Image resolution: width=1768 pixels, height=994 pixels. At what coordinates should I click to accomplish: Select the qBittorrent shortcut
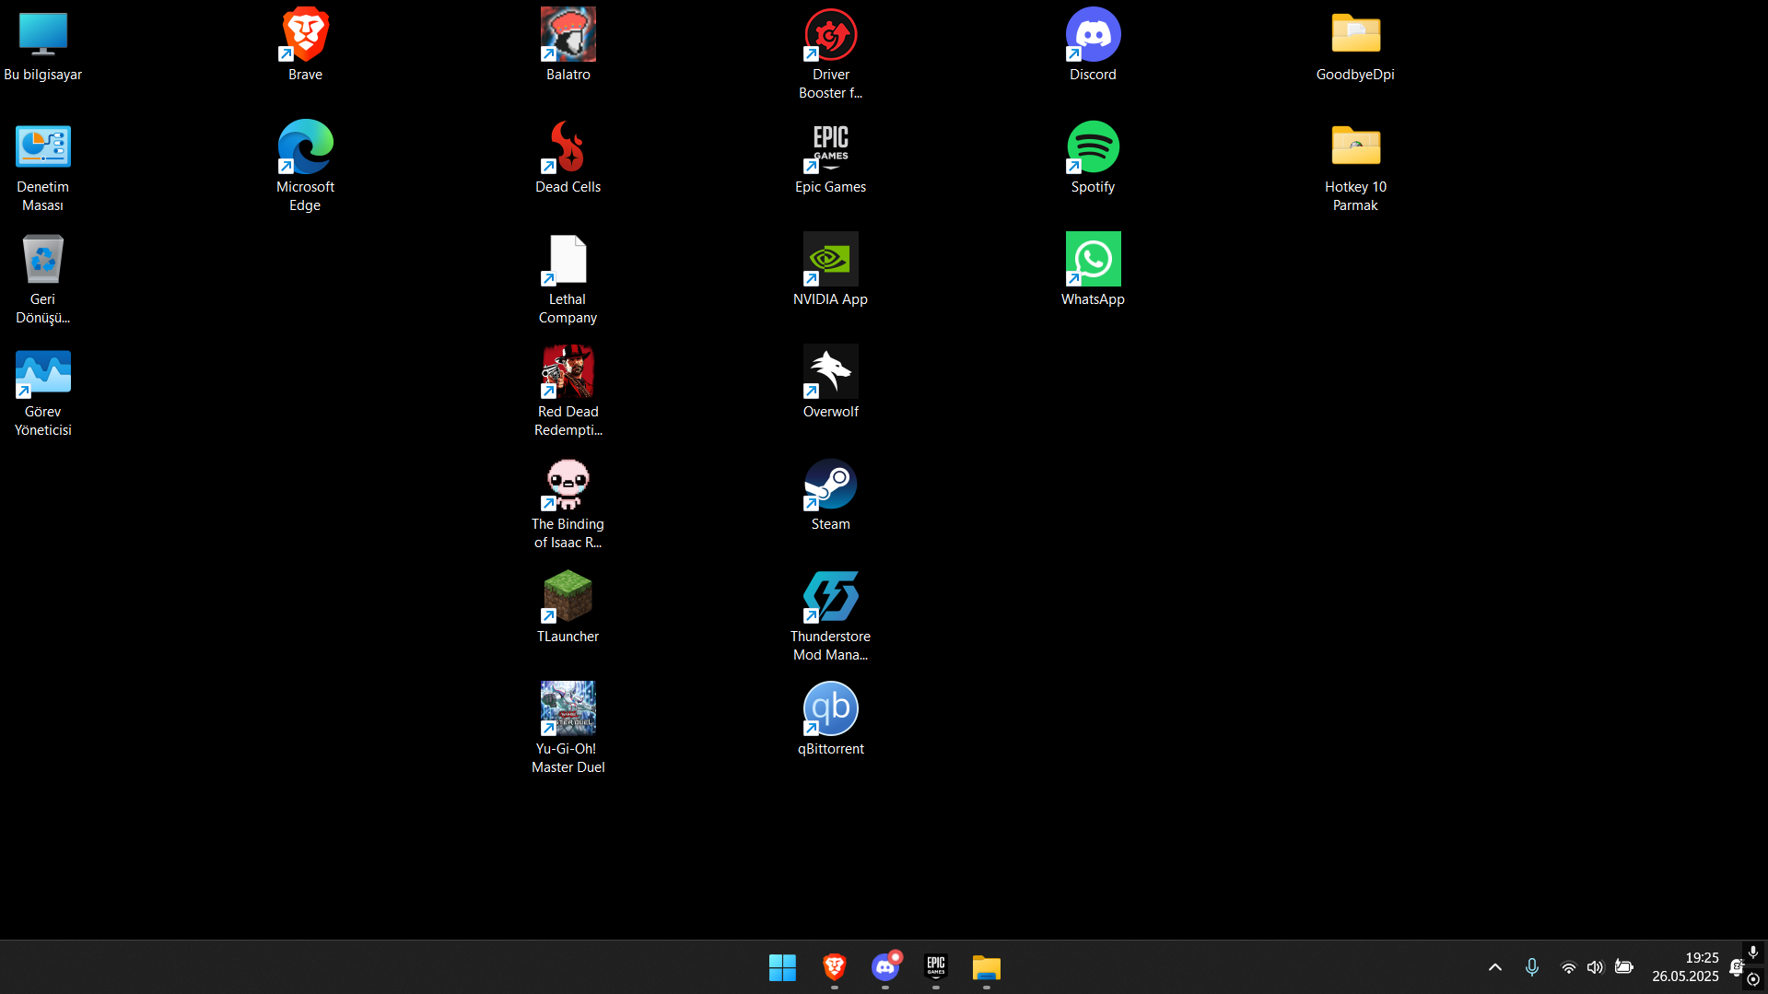point(830,720)
